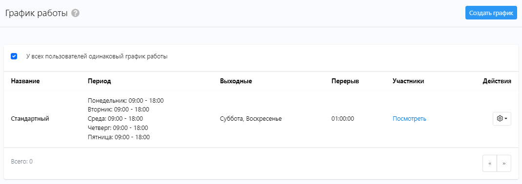Open the gear actions dropdown for Стандартный
Screen dimensions: 522x184
point(502,119)
